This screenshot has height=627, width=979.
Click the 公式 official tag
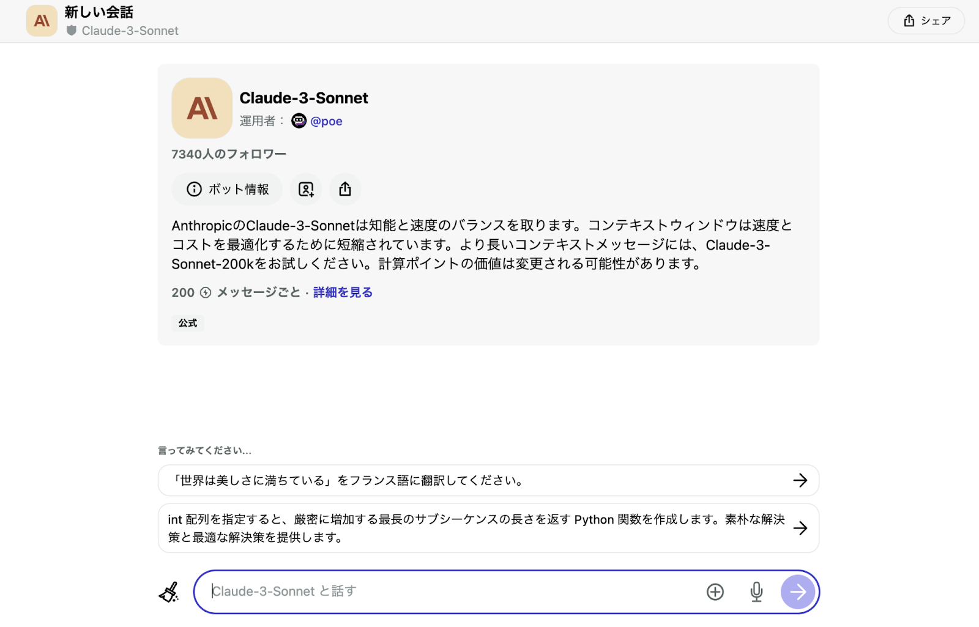click(188, 323)
